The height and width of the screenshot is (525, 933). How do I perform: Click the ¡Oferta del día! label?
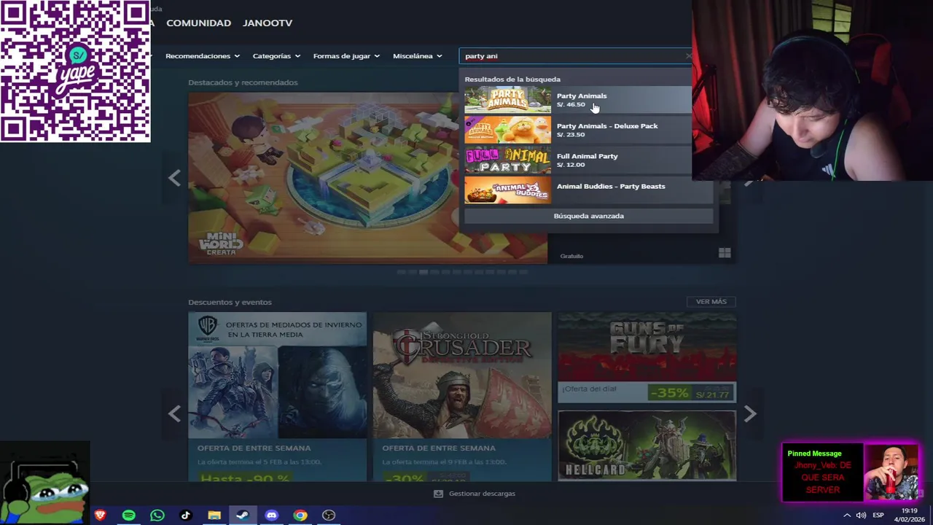(x=589, y=389)
